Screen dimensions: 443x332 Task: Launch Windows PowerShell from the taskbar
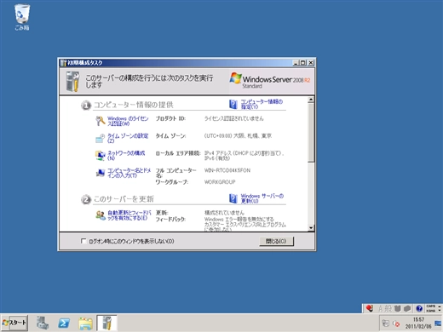(64, 323)
